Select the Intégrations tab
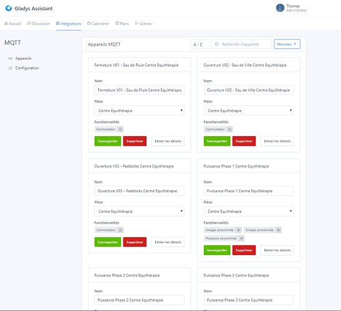Viewport: 341px width, 311px height. (x=69, y=24)
